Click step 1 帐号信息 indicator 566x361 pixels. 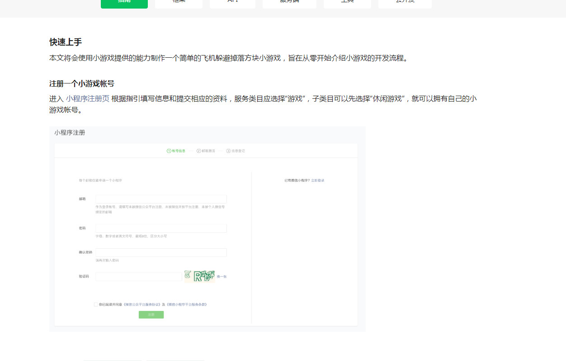click(x=176, y=151)
